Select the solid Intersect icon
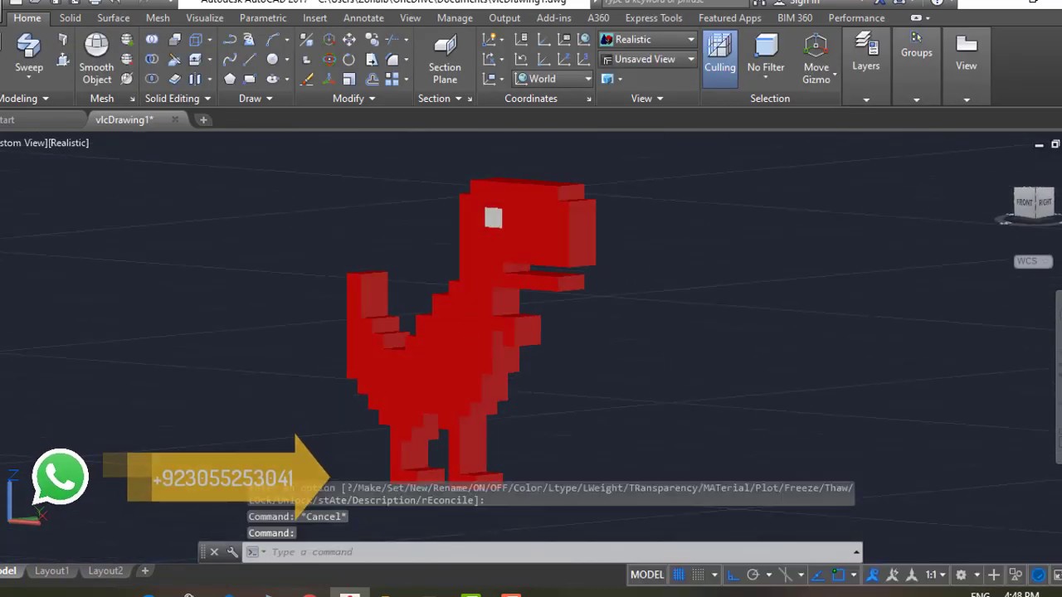 (x=152, y=79)
